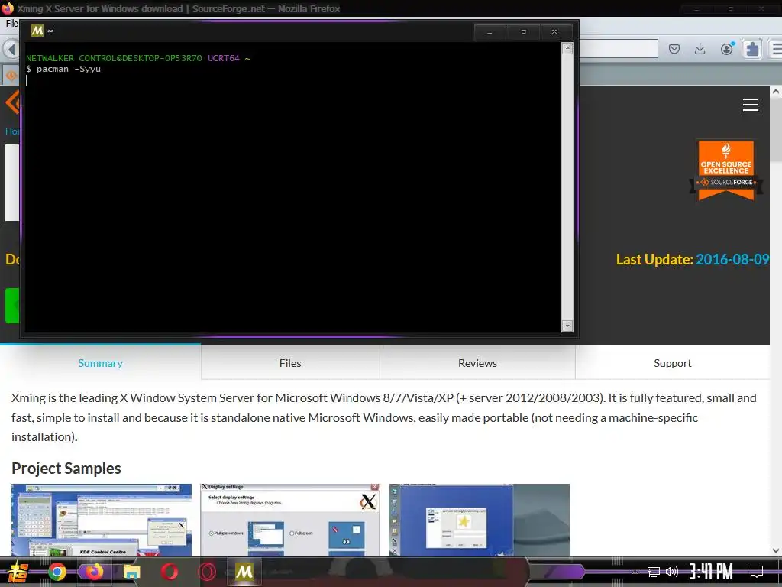Image resolution: width=782 pixels, height=587 pixels.
Task: Click the Open Source Excellence badge
Action: [725, 170]
